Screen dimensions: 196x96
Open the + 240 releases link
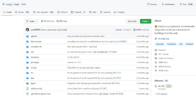tap(161, 94)
